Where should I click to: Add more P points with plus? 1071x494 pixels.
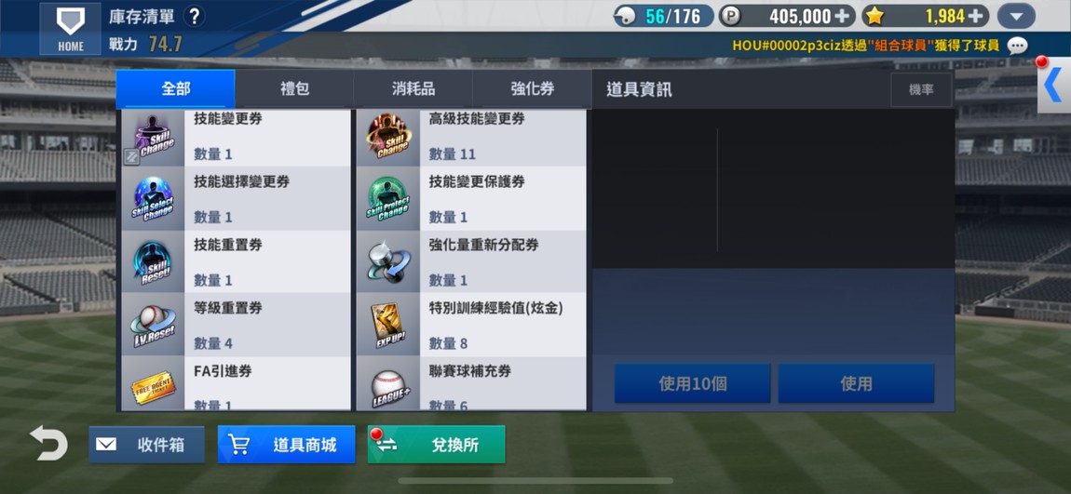coord(844,16)
